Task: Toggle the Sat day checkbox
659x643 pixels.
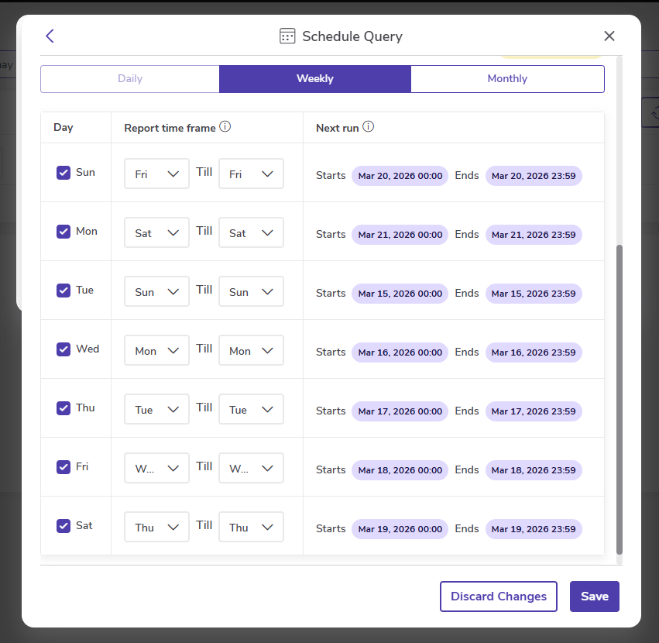Action: 63,526
